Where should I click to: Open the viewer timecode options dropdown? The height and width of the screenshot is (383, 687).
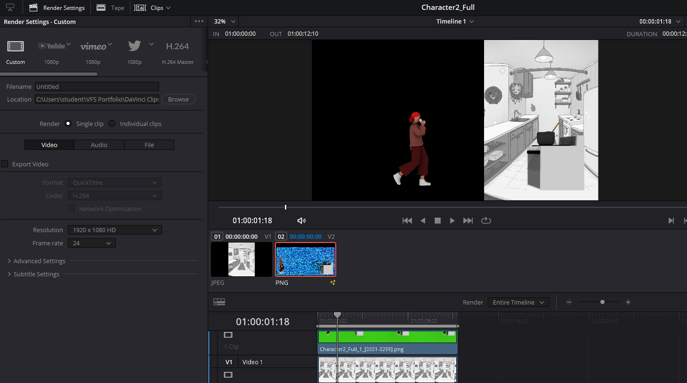point(678,21)
